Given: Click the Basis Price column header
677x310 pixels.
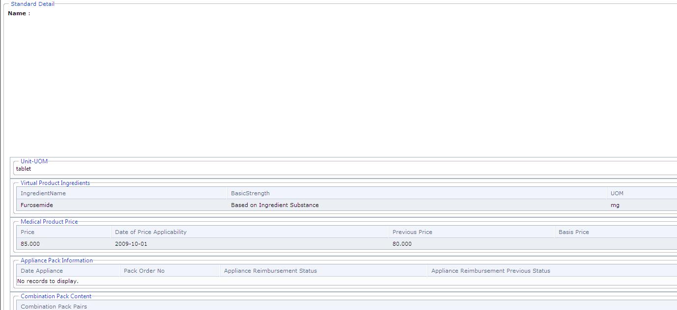Looking at the screenshot, I should tap(573, 232).
